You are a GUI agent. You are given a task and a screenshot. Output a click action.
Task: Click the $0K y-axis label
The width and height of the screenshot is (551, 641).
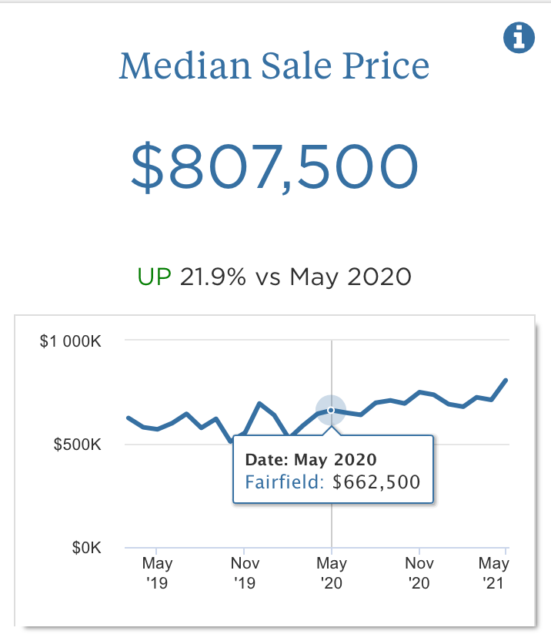coord(87,548)
